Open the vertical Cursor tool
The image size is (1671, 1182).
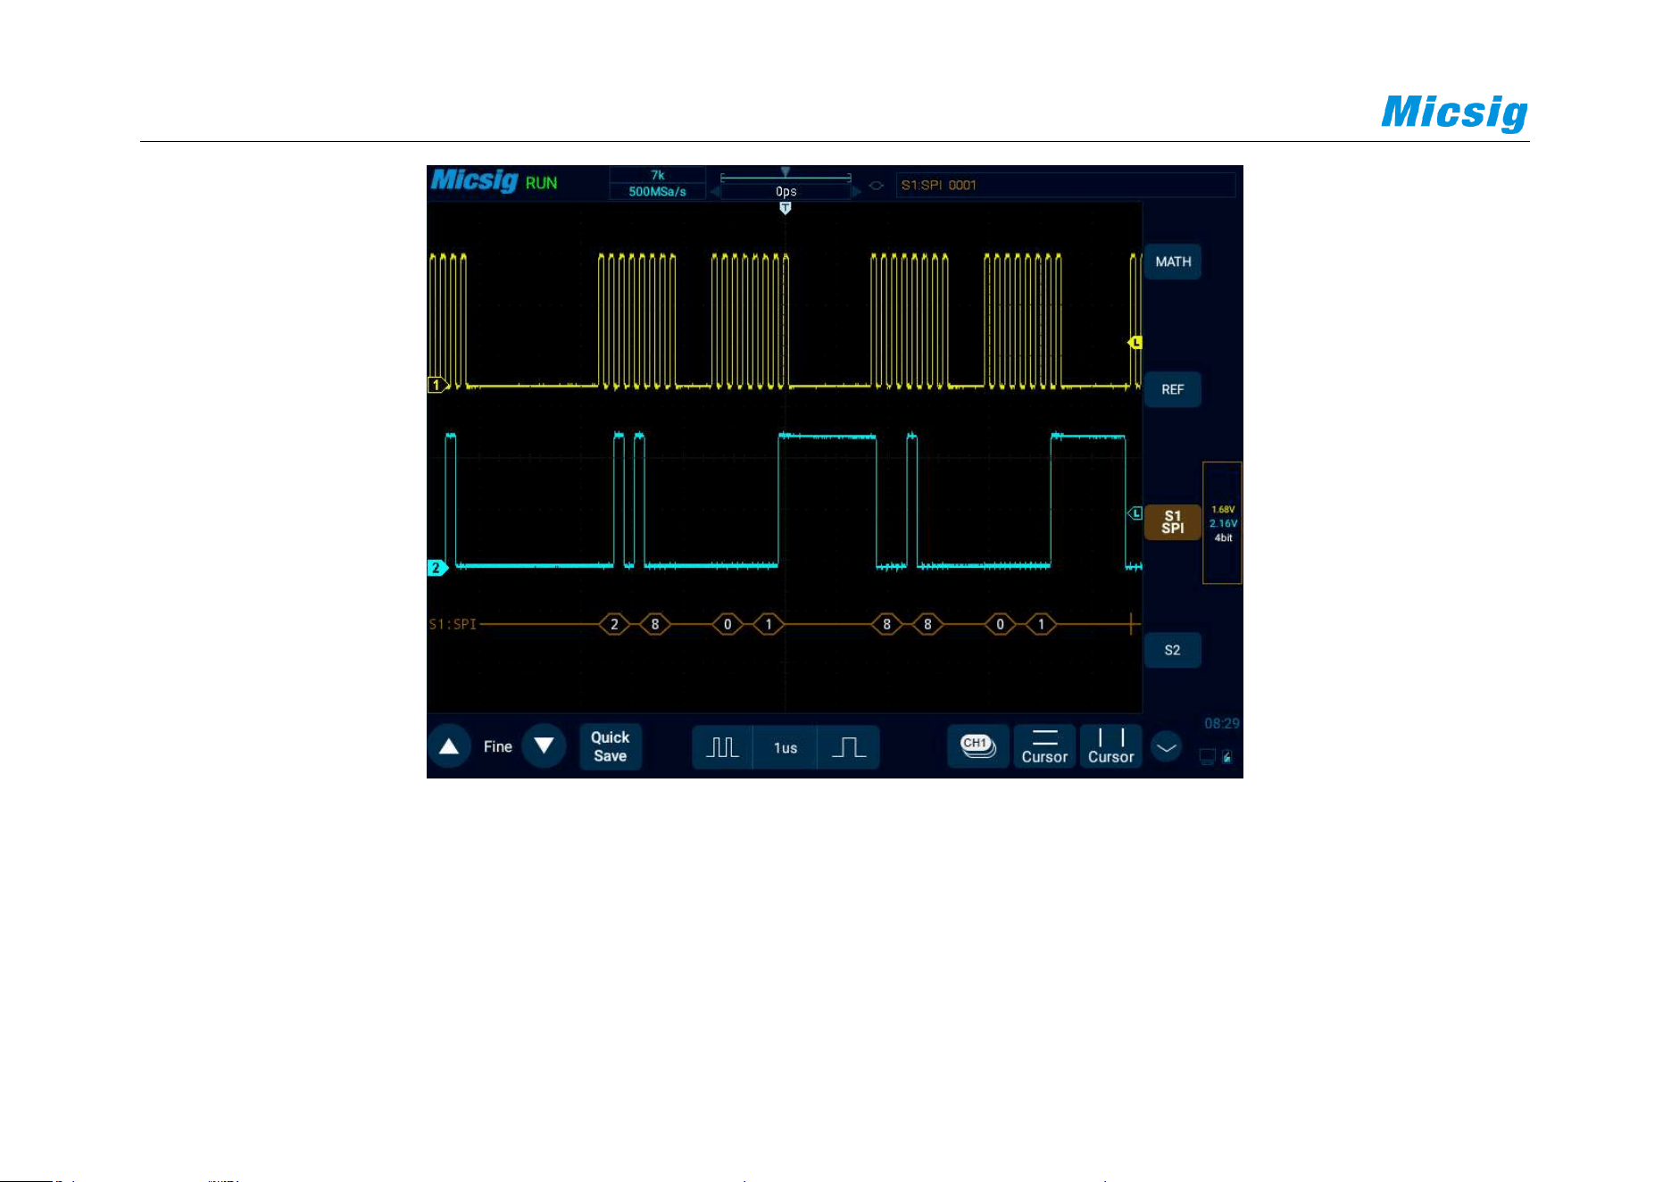point(1110,746)
